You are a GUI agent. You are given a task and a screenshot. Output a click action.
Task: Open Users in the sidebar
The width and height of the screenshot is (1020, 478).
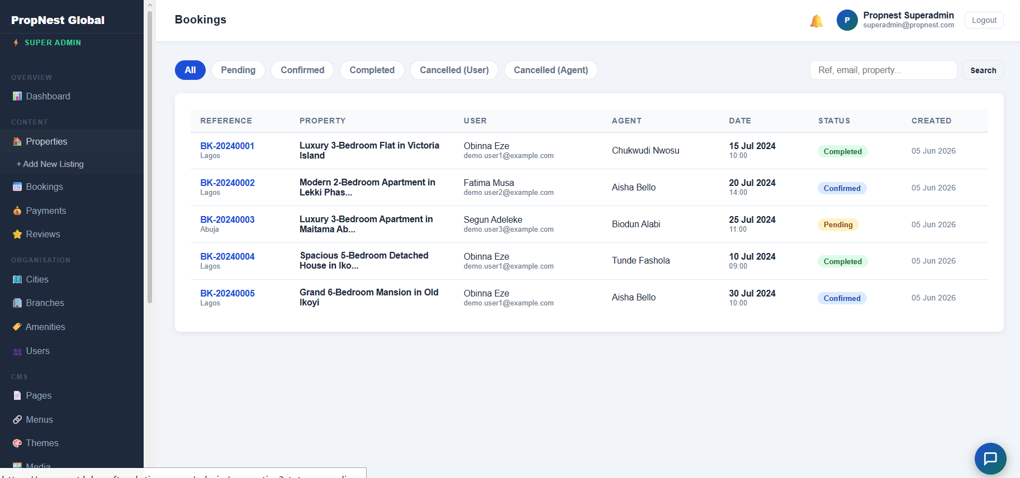[72, 351]
